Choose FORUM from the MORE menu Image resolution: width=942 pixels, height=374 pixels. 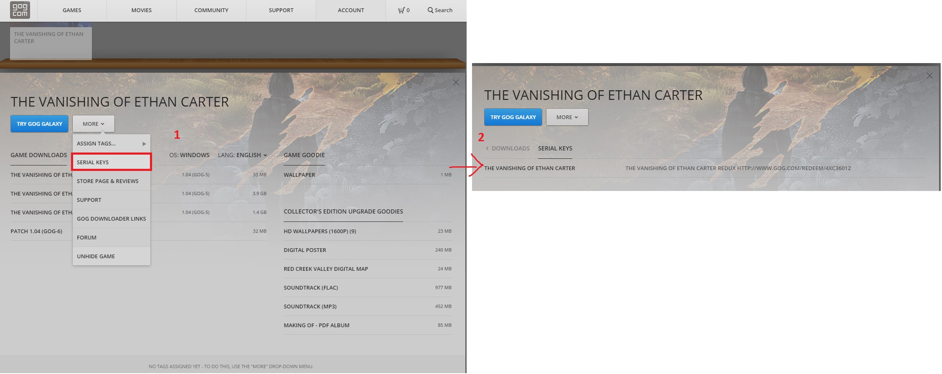(x=111, y=237)
